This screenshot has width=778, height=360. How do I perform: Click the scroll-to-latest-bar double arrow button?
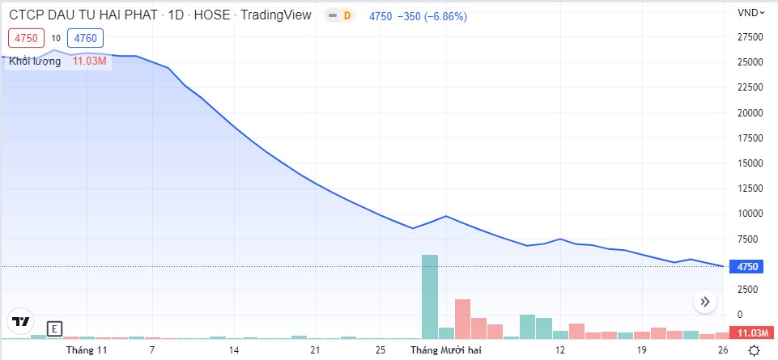click(704, 302)
